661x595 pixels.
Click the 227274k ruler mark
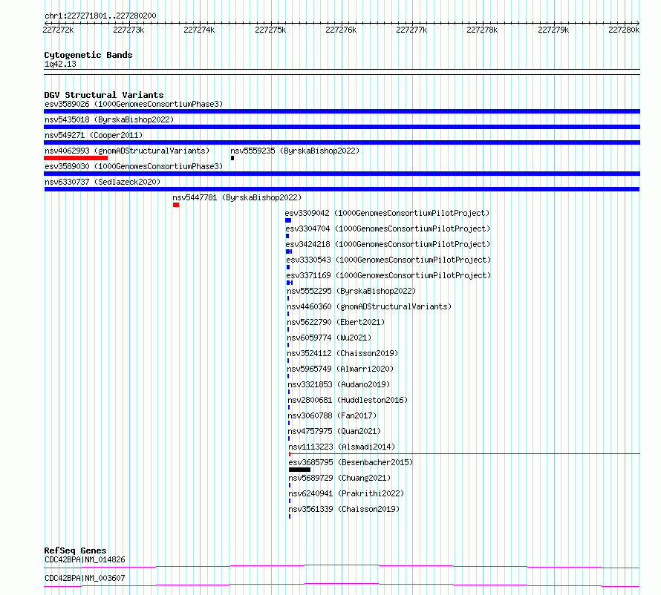coord(199,30)
